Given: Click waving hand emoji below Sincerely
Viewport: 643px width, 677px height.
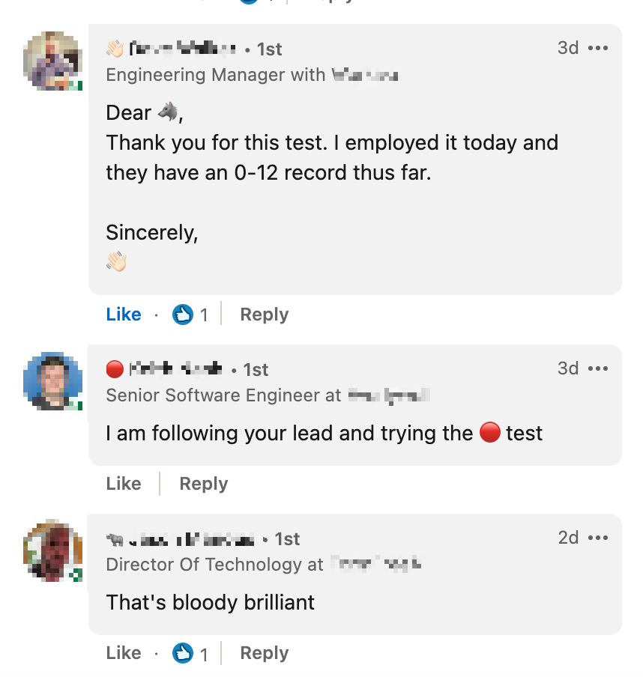Looking at the screenshot, I should click(x=117, y=261).
